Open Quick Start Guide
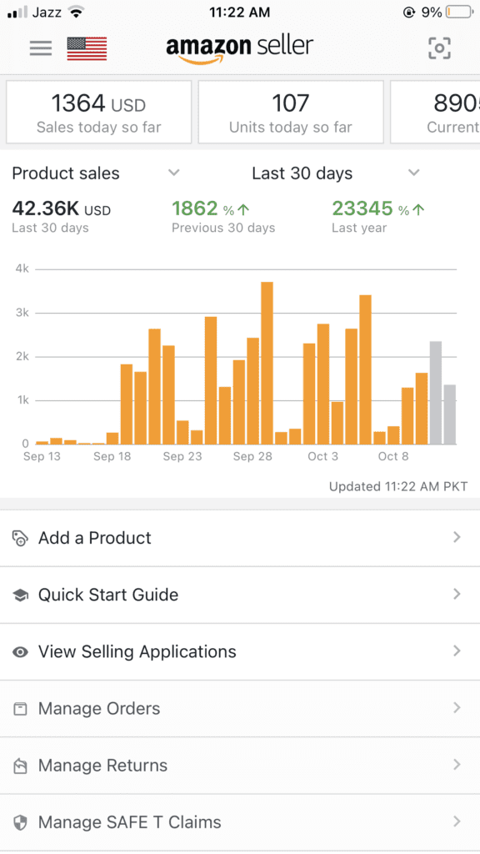The image size is (480, 854). pos(240,595)
